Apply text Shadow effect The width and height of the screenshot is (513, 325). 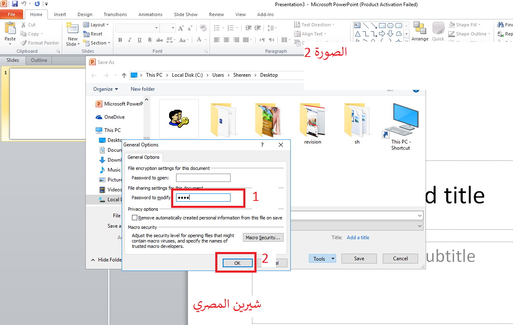tap(150, 40)
